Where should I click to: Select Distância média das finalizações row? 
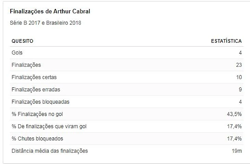[50, 151]
